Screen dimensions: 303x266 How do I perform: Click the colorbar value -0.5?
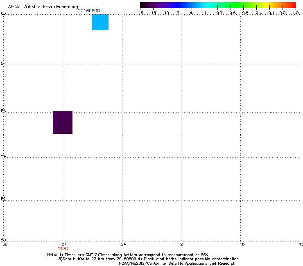[x=244, y=13]
